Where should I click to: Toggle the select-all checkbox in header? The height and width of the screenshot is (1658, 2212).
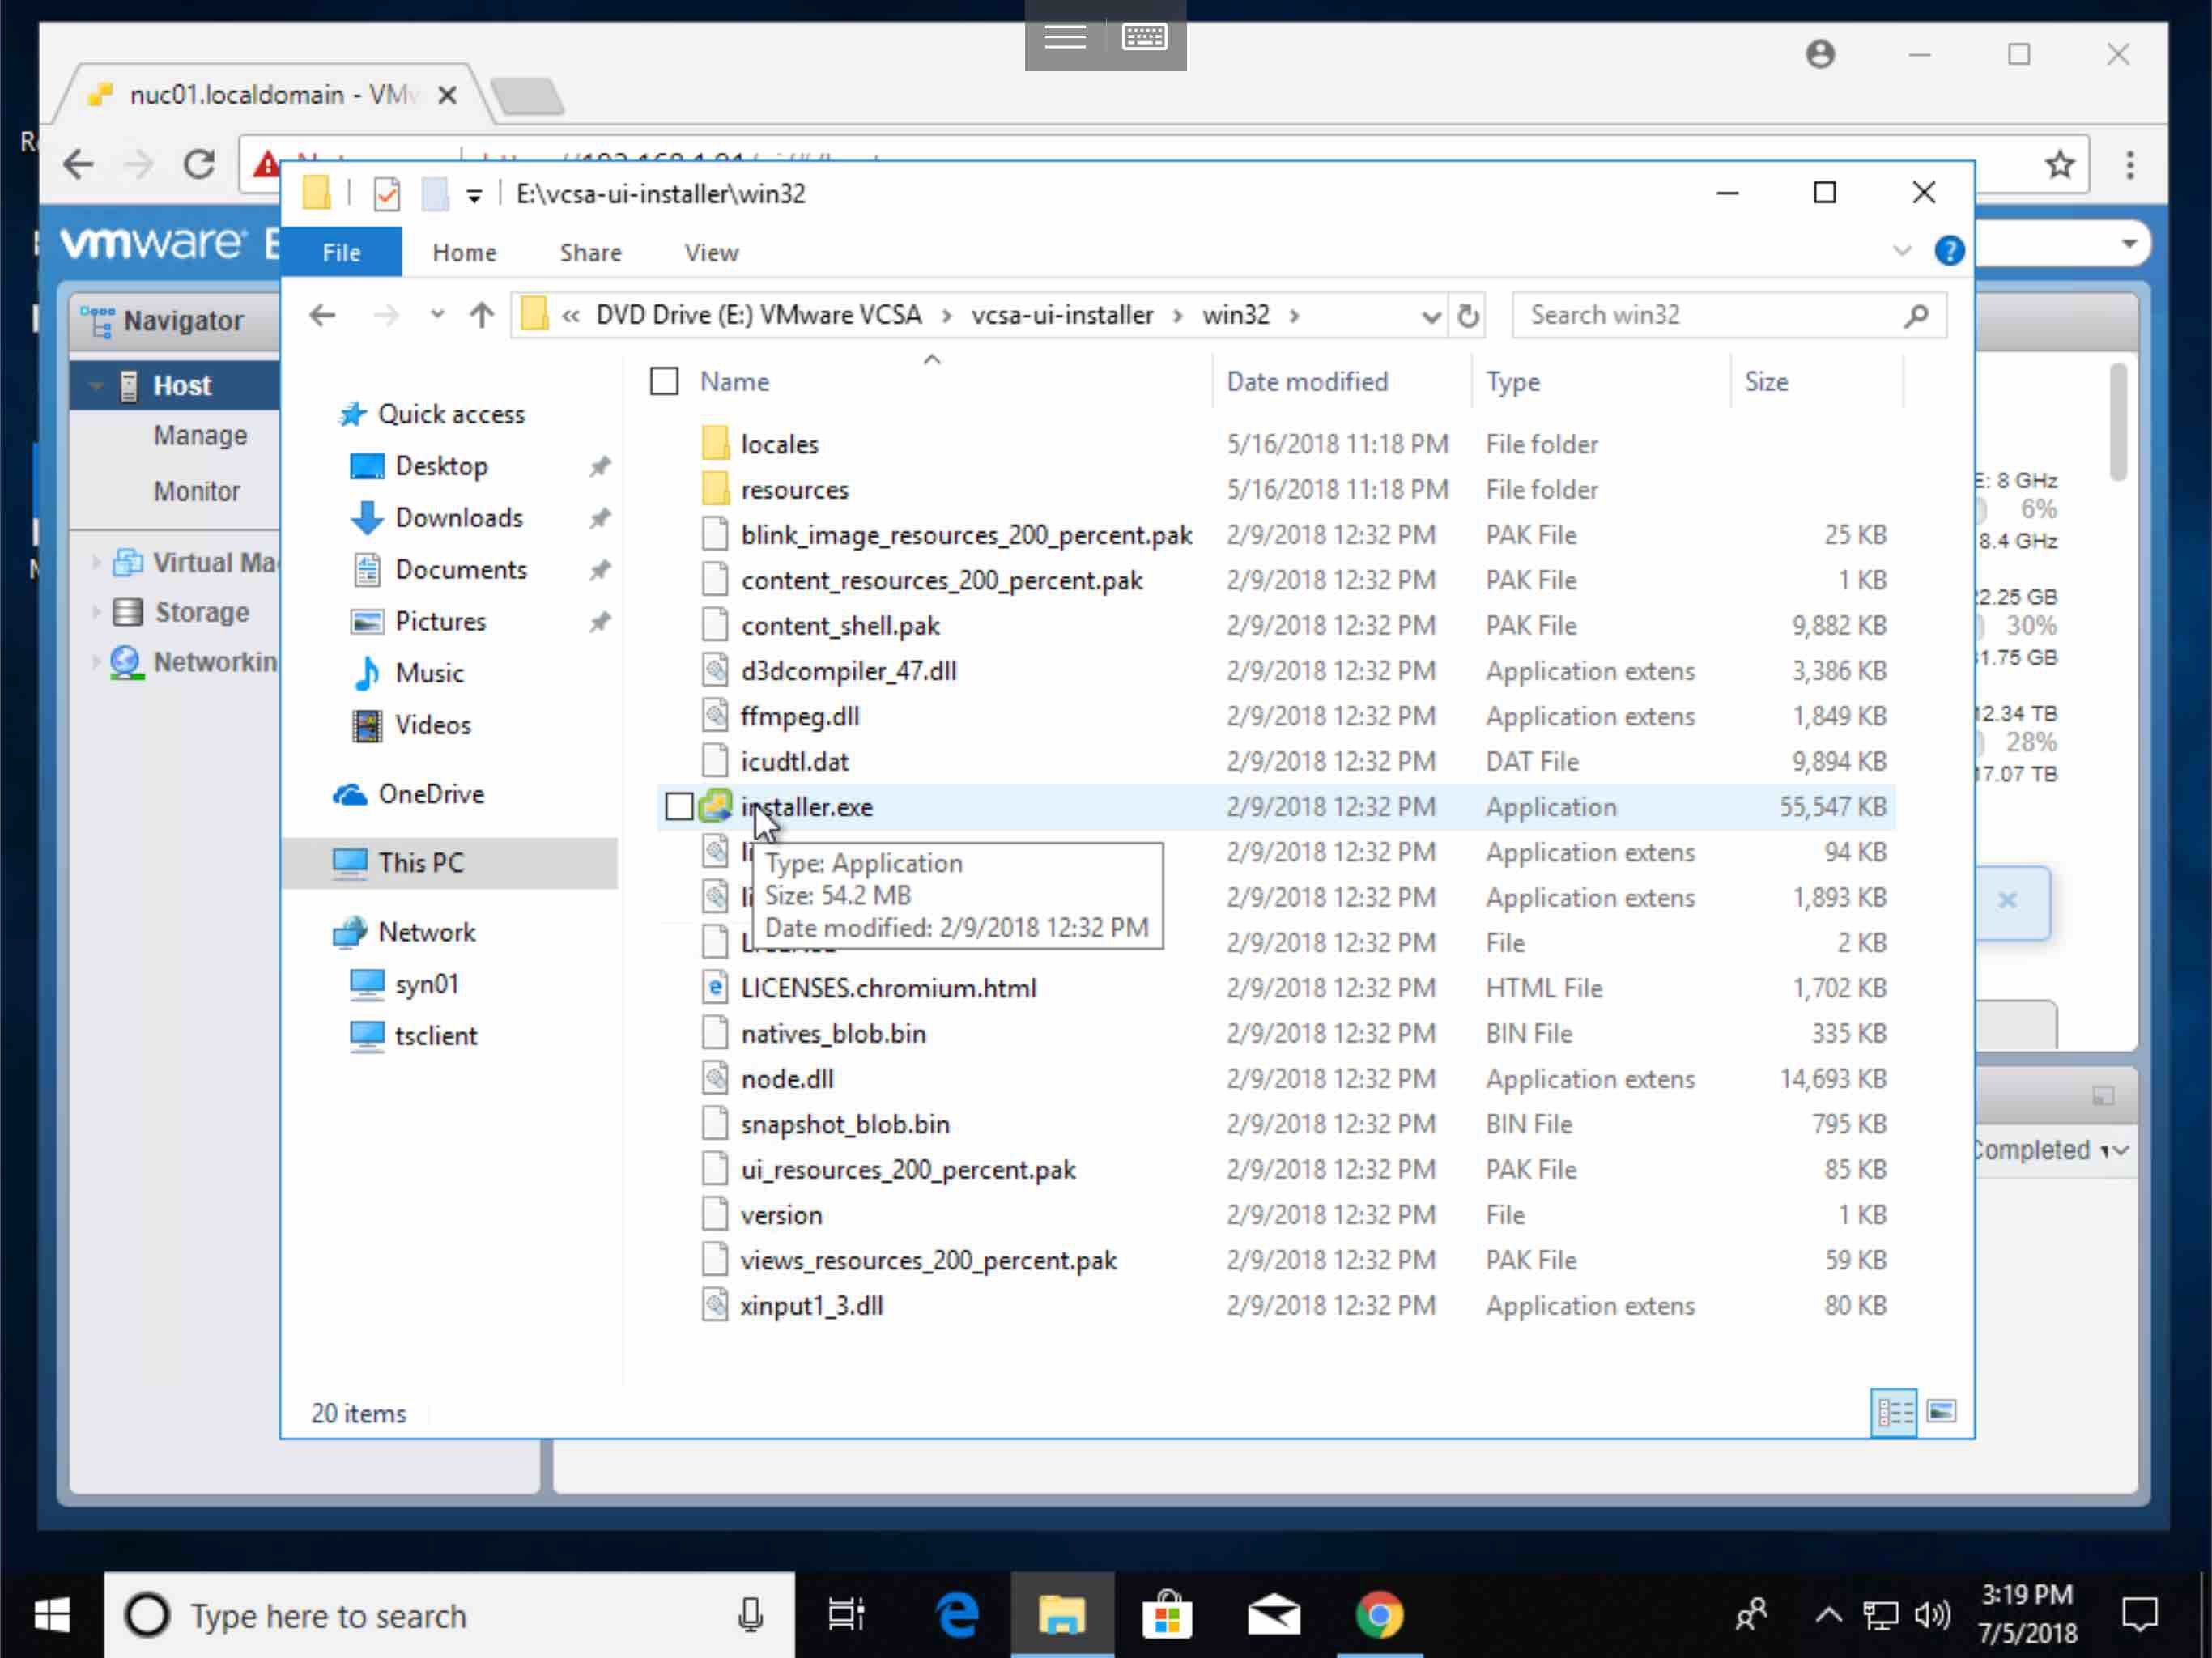(664, 381)
